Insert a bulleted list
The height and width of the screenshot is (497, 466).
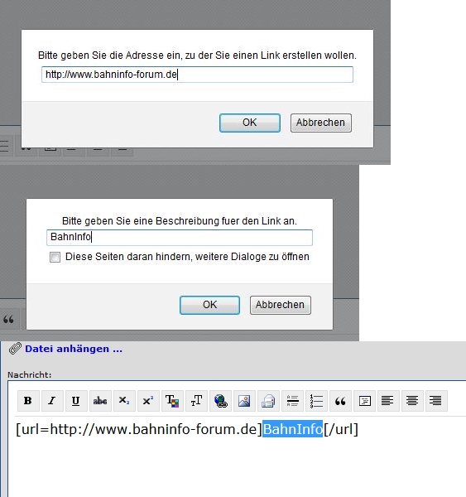pos(292,401)
